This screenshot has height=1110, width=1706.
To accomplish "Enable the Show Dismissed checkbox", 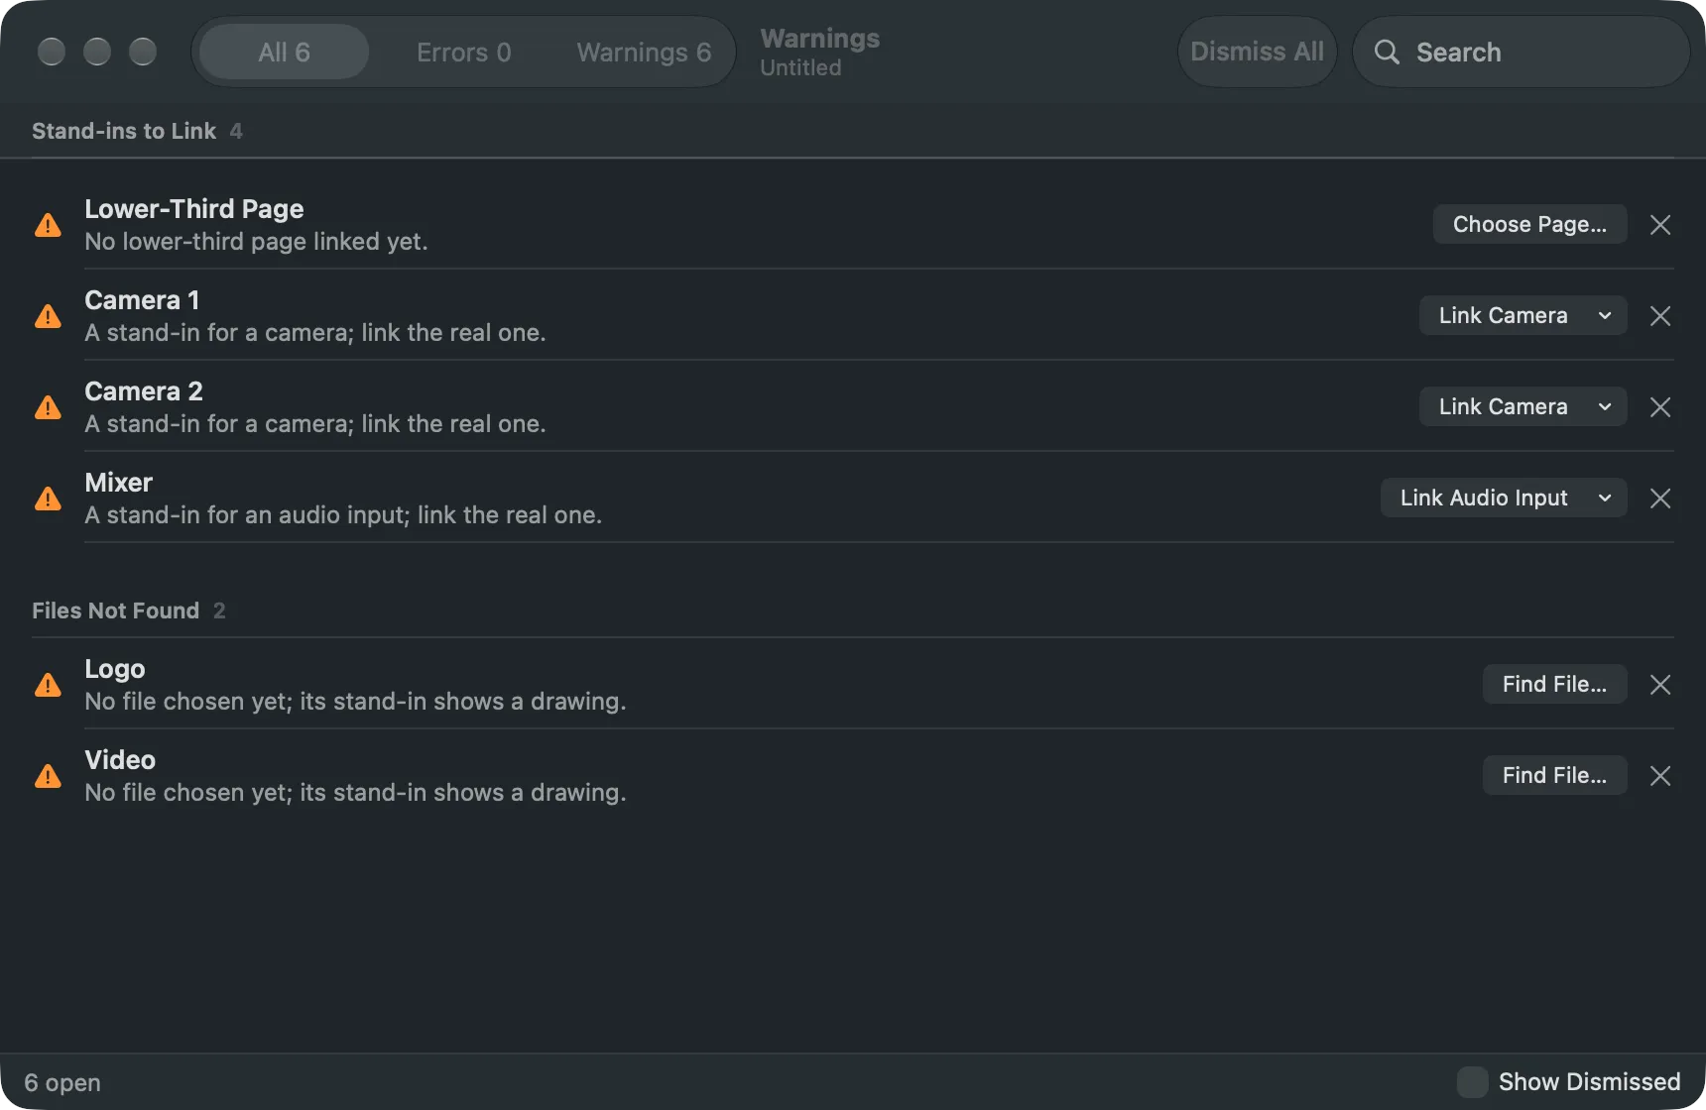I will (x=1472, y=1081).
